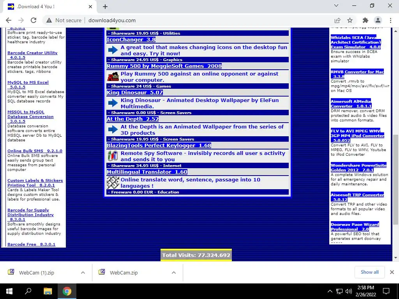Click the scrollbar down arrow
The height and width of the screenshot is (299, 399).
(396, 258)
